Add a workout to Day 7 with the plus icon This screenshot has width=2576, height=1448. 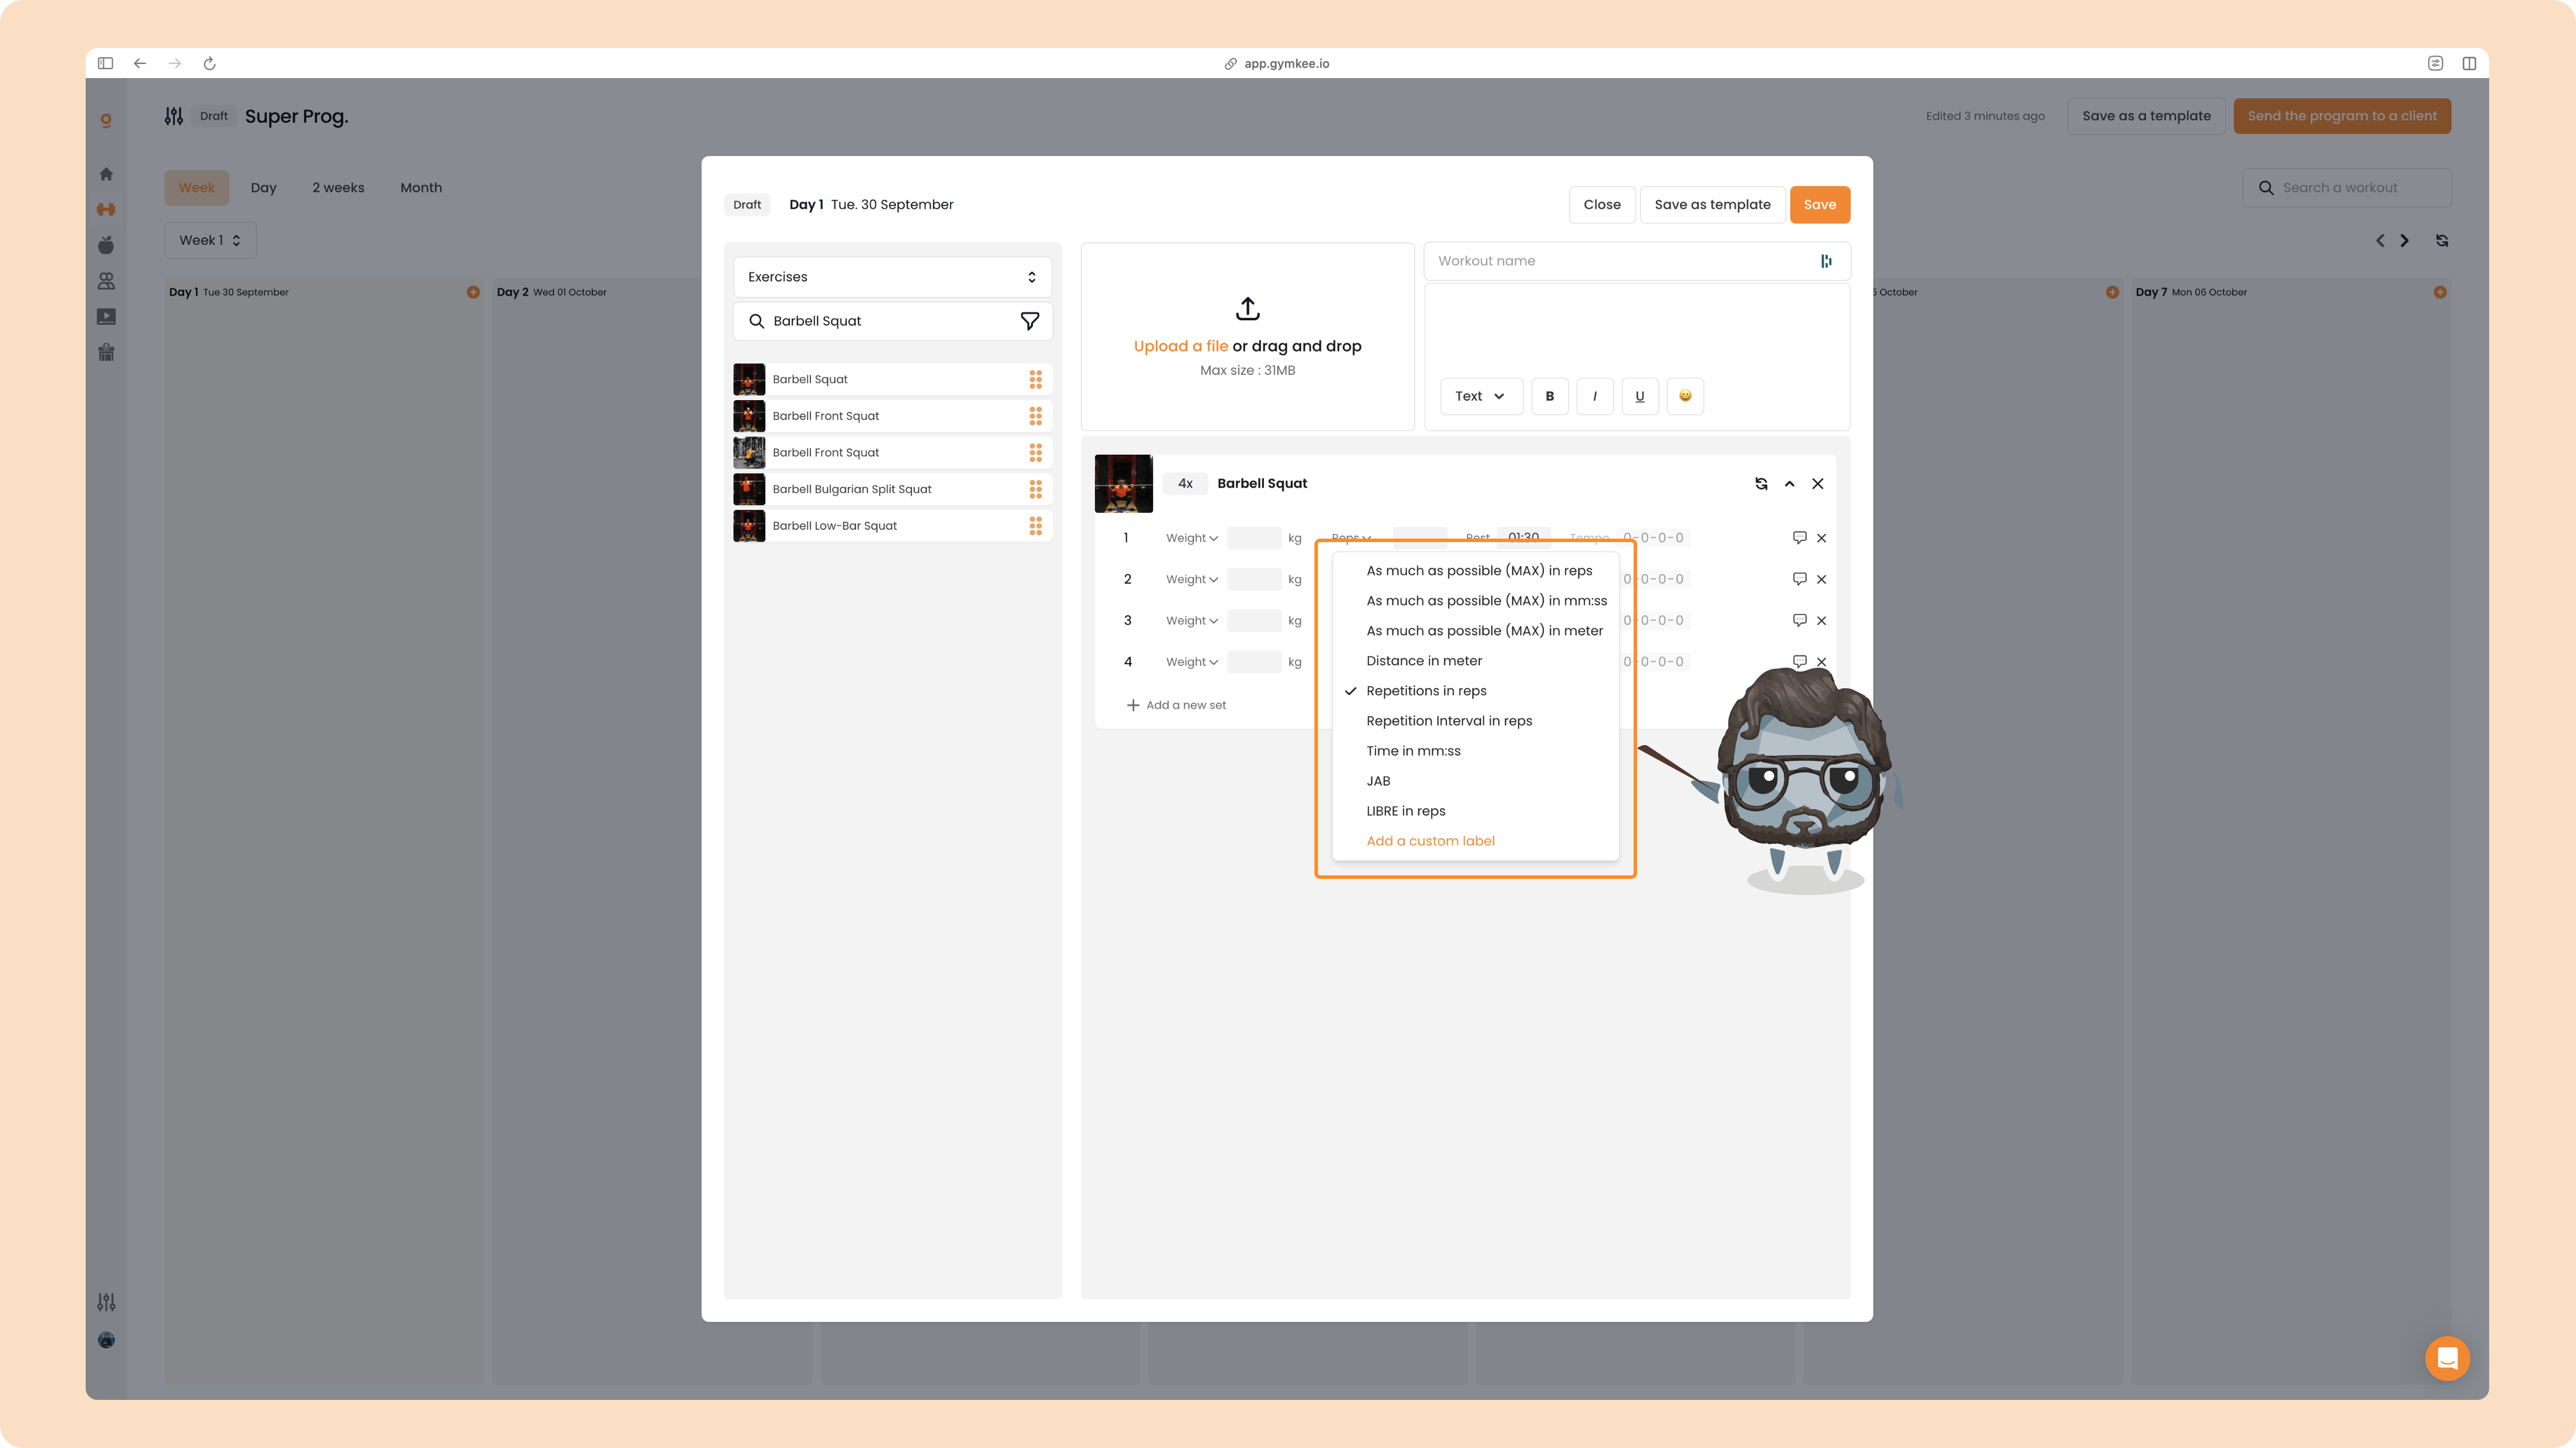[2440, 292]
